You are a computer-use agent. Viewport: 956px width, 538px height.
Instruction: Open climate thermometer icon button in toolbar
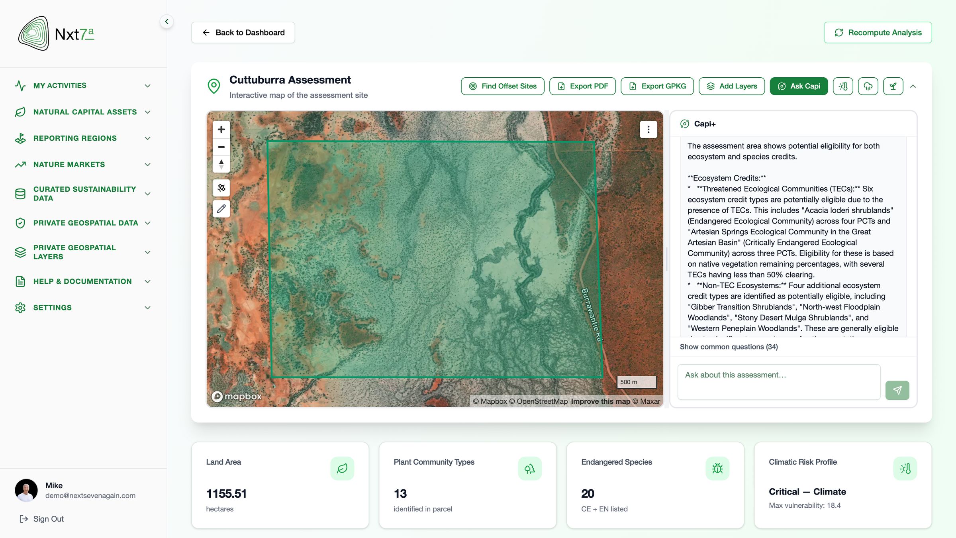(843, 86)
